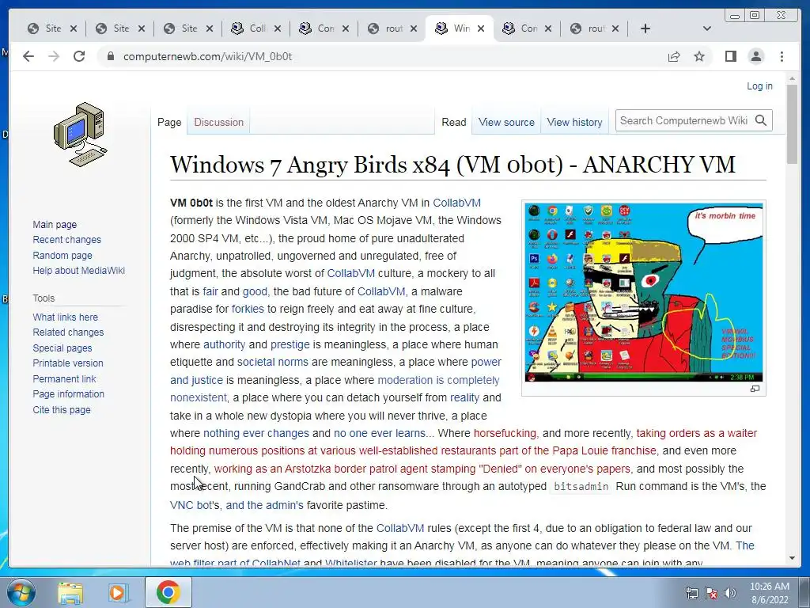Open the Chrome three-dot menu
Image resolution: width=810 pixels, height=608 pixels.
pyautogui.click(x=782, y=56)
